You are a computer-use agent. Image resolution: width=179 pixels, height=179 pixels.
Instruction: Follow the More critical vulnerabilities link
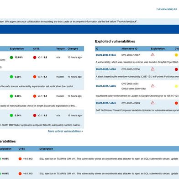tap(65, 131)
